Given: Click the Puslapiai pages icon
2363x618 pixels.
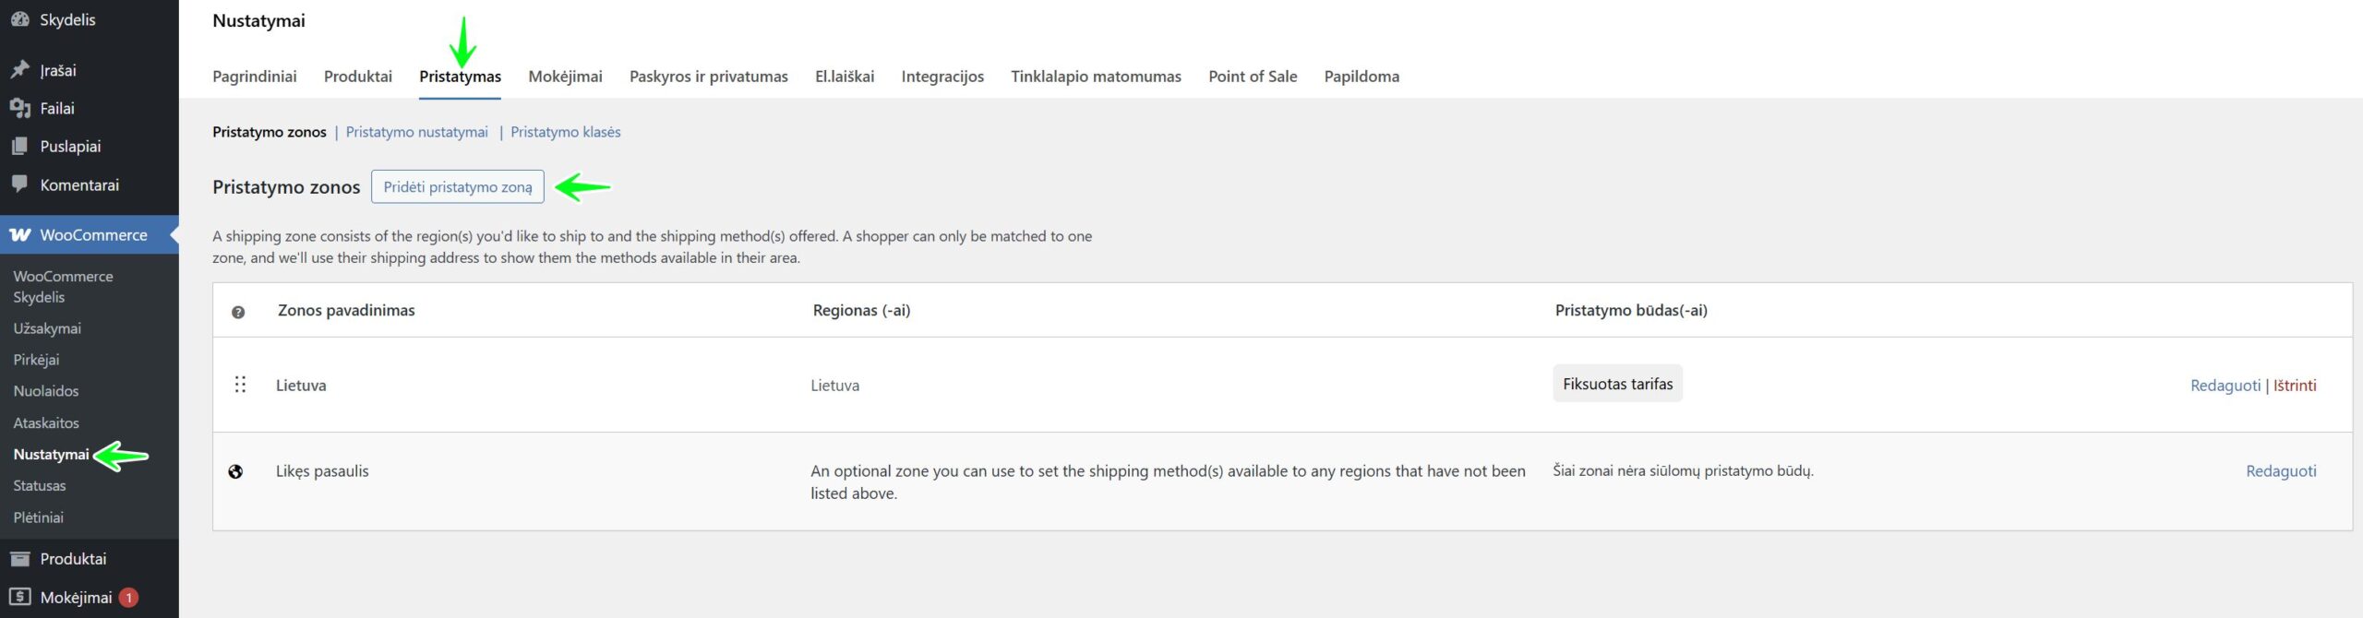Looking at the screenshot, I should click(19, 146).
